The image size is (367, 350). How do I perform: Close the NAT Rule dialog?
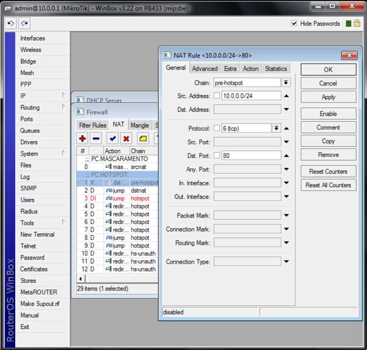pos(349,55)
